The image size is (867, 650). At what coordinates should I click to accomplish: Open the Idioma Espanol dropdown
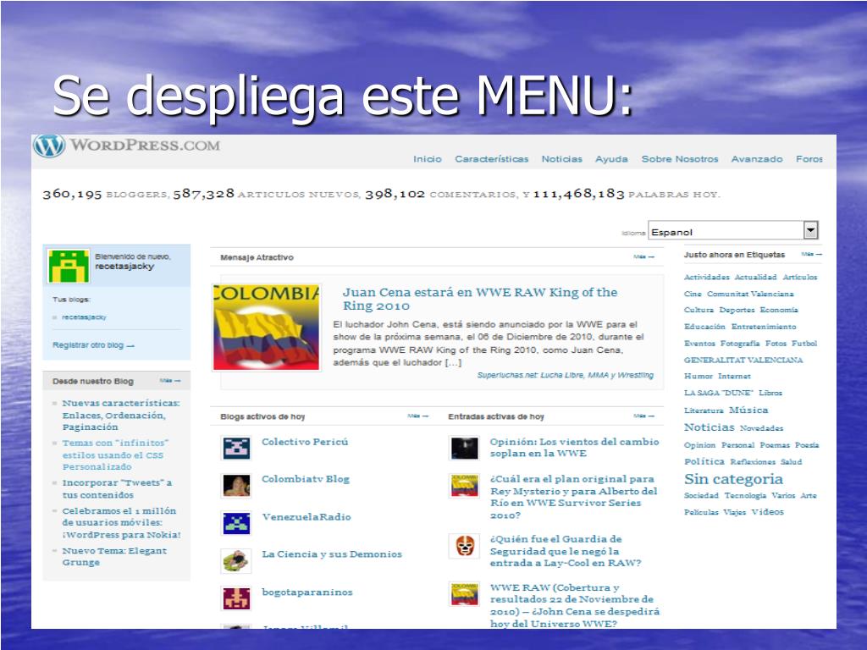tap(733, 231)
